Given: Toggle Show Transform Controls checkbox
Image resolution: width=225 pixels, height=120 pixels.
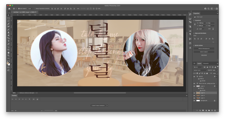Looking at the screenshot, I should [x=35, y=9].
